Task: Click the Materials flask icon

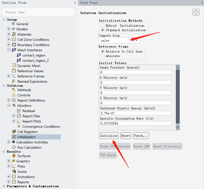Action: (x=14, y=34)
